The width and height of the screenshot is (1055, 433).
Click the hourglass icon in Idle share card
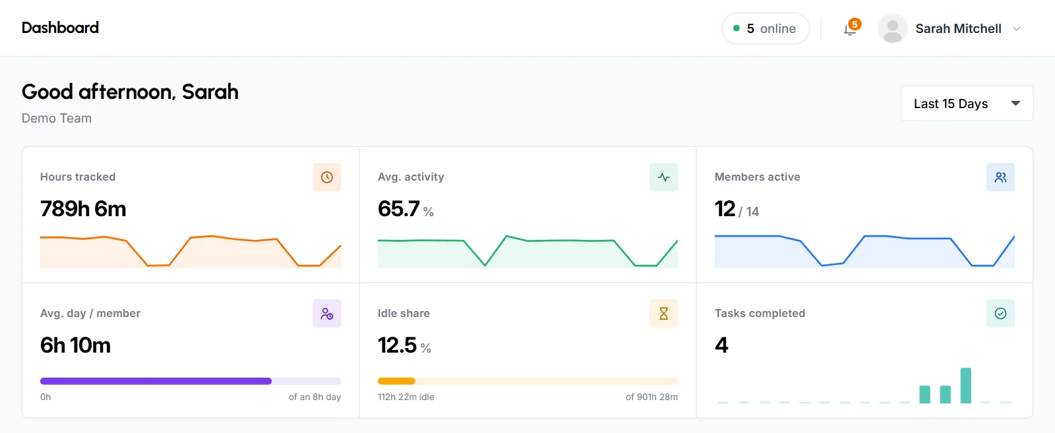click(663, 314)
